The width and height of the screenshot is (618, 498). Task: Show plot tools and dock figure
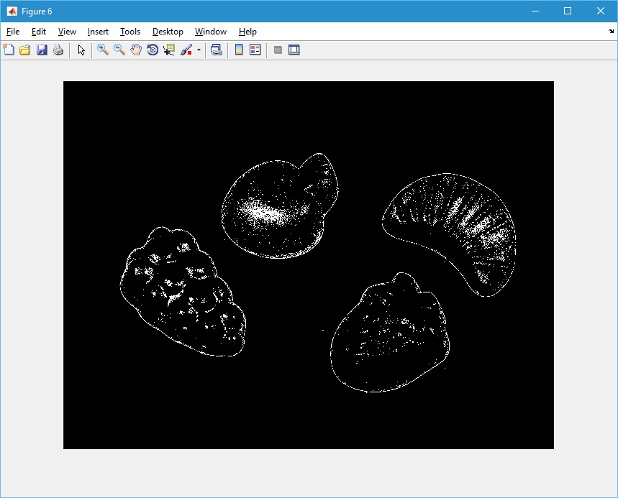click(x=294, y=50)
